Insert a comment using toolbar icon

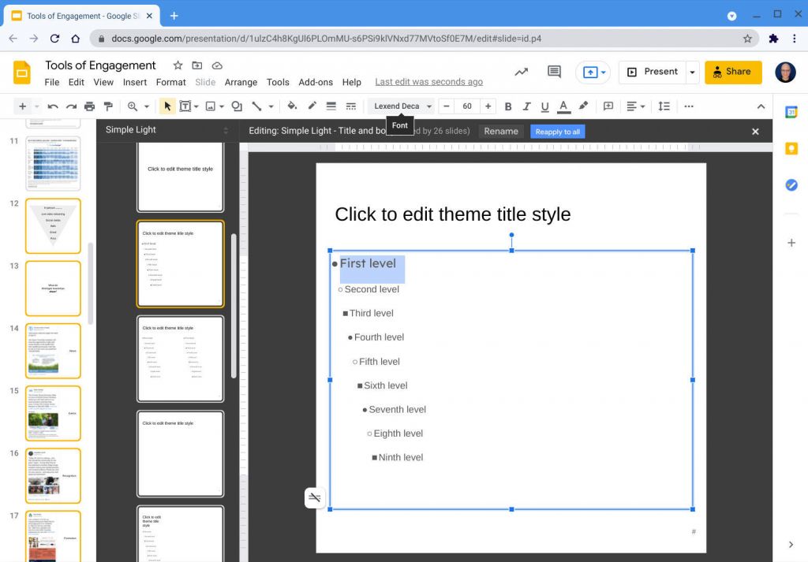(x=607, y=106)
